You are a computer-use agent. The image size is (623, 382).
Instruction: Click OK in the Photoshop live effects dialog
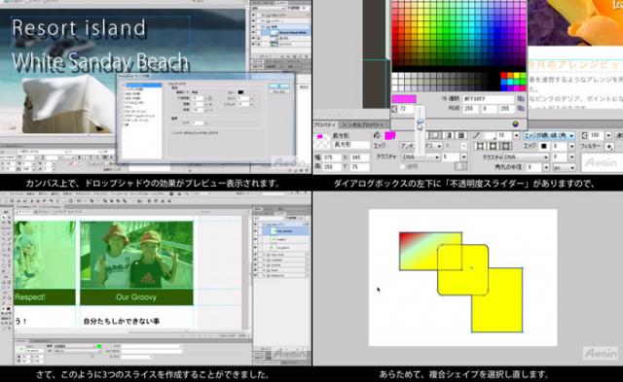tap(279, 86)
